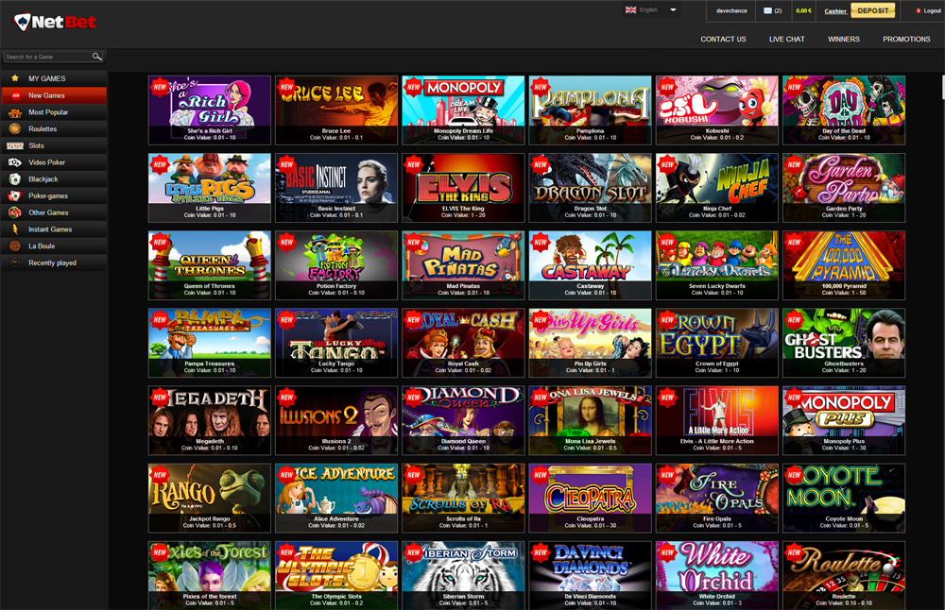Screen dimensions: 945x610
Task: Open the La Boule category icon
Action: click(15, 246)
